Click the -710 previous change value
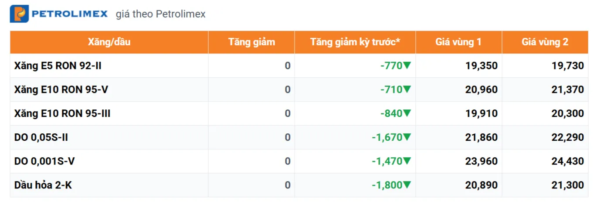 [391, 90]
